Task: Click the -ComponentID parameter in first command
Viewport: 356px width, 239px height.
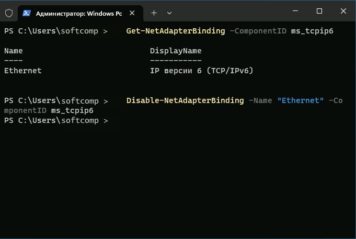Action: point(258,31)
